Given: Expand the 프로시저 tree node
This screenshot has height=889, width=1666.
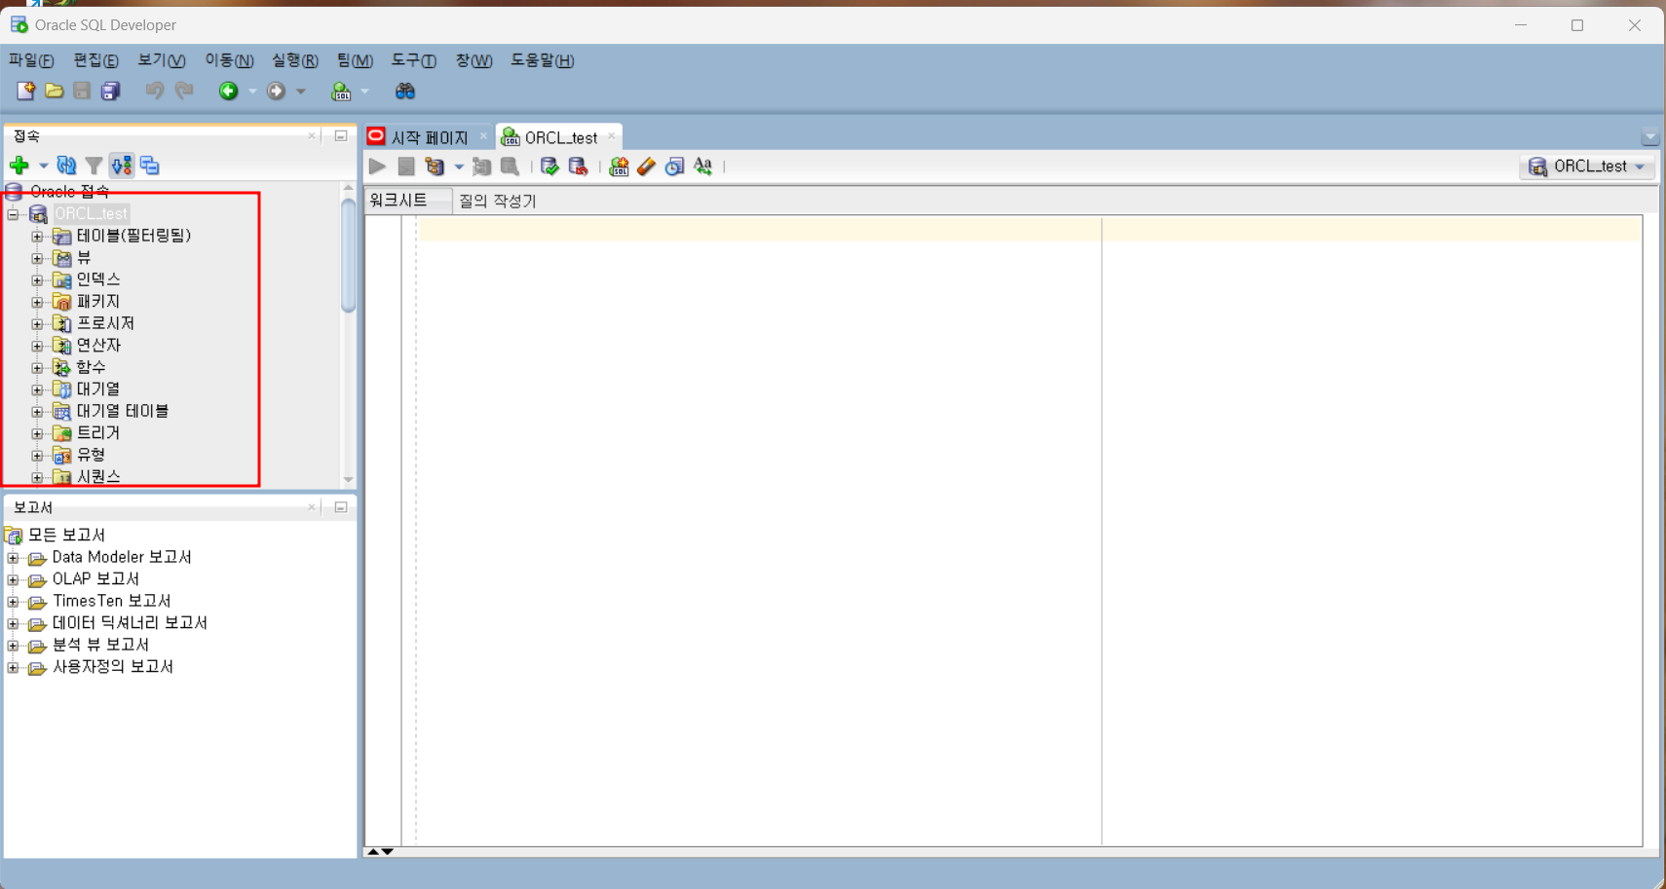Looking at the screenshot, I should (37, 323).
